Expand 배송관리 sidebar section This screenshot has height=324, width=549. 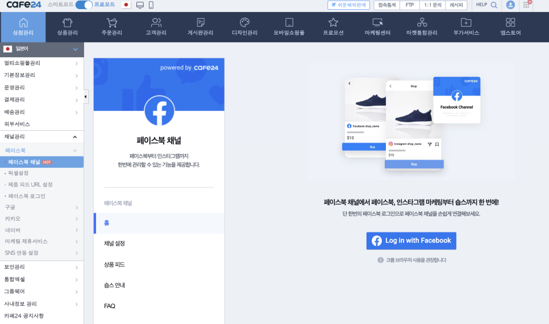(x=42, y=112)
